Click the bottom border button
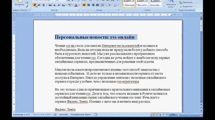 point(115,5)
